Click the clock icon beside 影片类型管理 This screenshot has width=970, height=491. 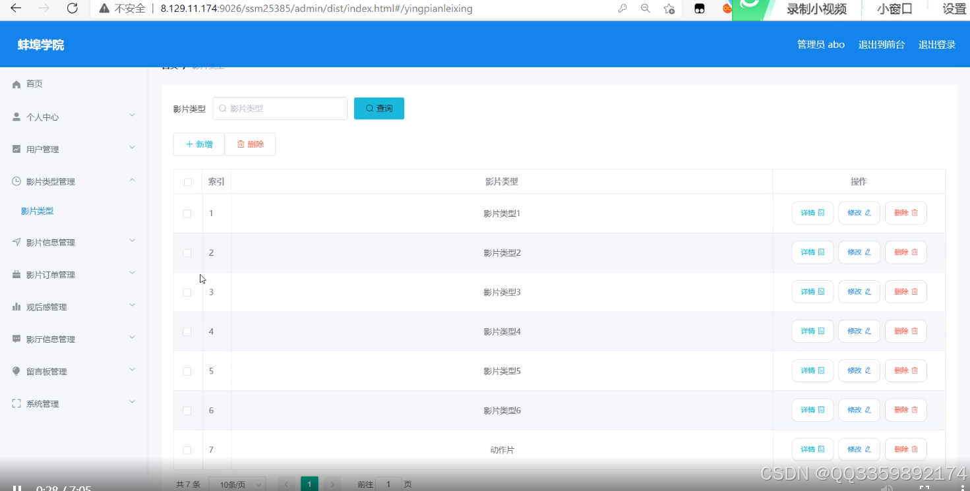(16, 181)
